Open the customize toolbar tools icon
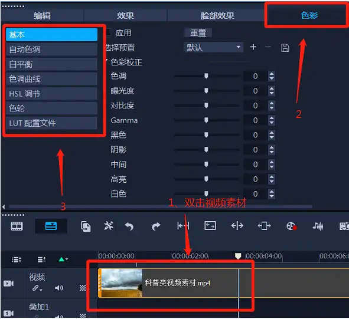Viewport: 349px width, 319px height. pyautogui.click(x=109, y=226)
